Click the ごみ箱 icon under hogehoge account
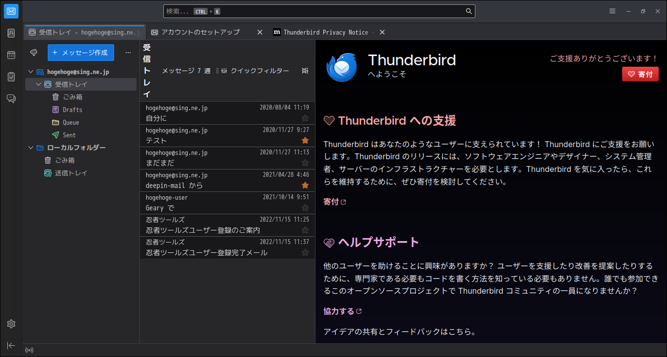Image resolution: width=667 pixels, height=357 pixels. point(56,97)
